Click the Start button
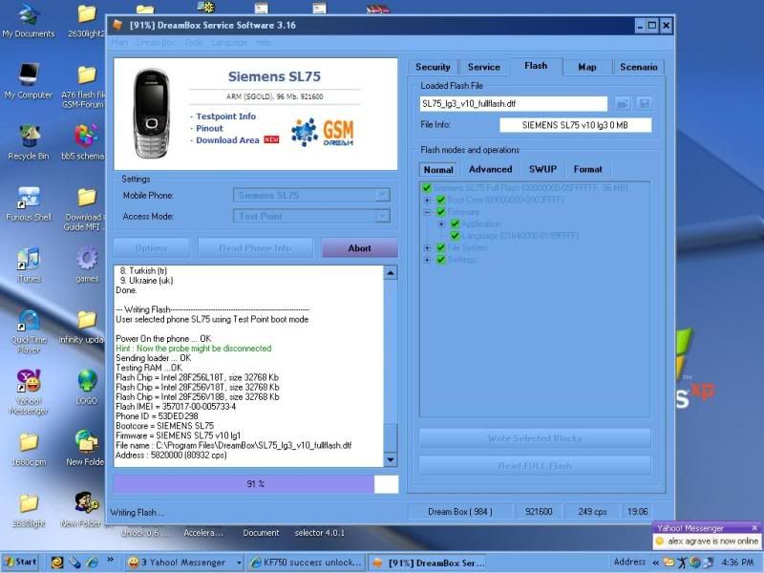 (21, 562)
